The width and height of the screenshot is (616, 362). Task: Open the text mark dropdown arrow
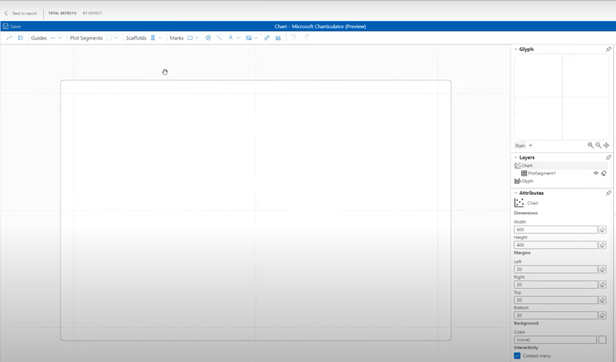238,38
